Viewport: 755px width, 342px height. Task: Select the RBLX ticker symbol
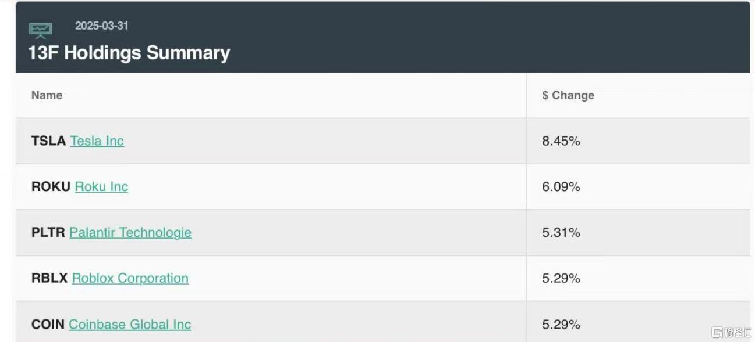click(49, 278)
